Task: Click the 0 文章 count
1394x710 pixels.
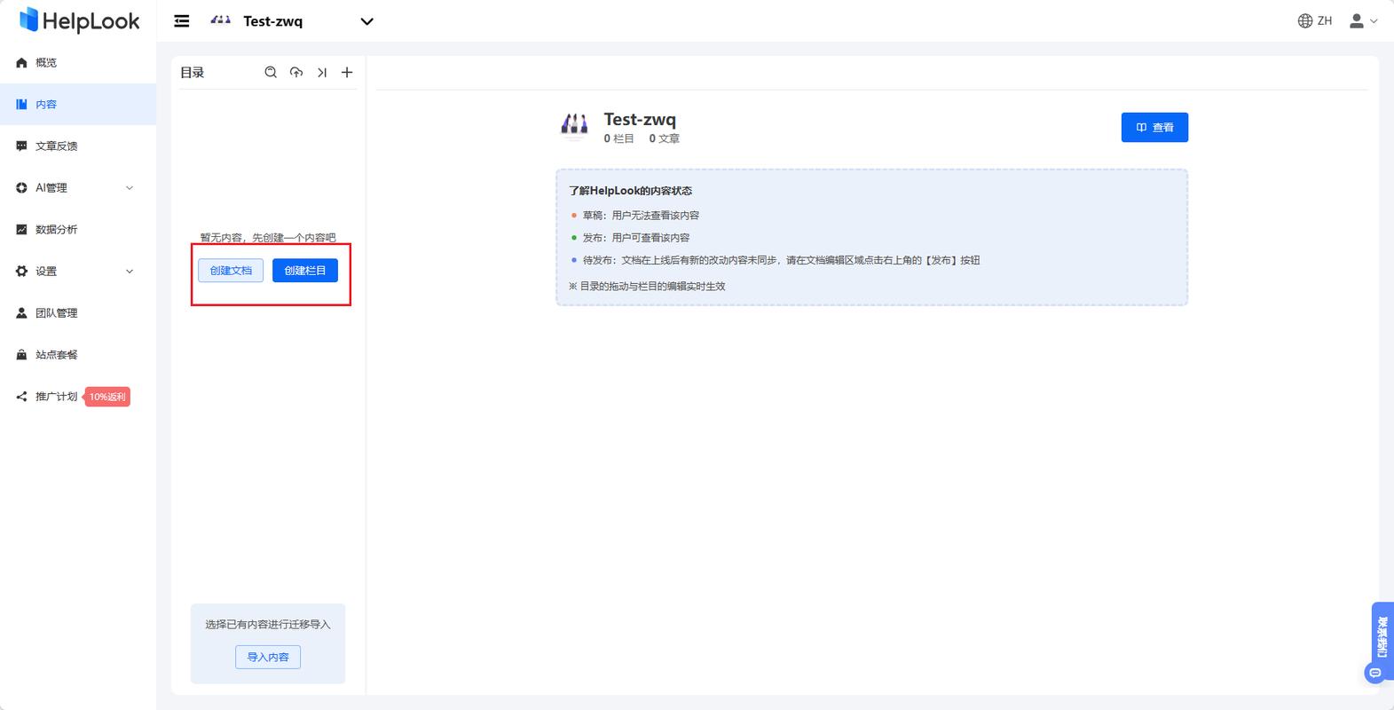Action: click(x=665, y=138)
